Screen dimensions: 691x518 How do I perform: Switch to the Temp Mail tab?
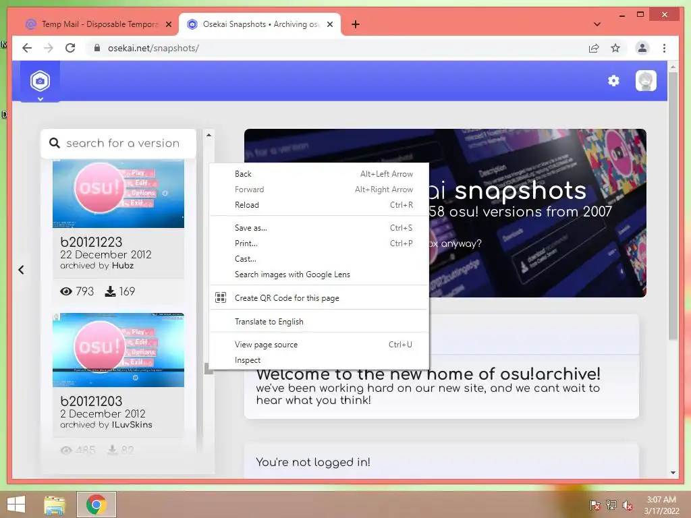coord(99,24)
